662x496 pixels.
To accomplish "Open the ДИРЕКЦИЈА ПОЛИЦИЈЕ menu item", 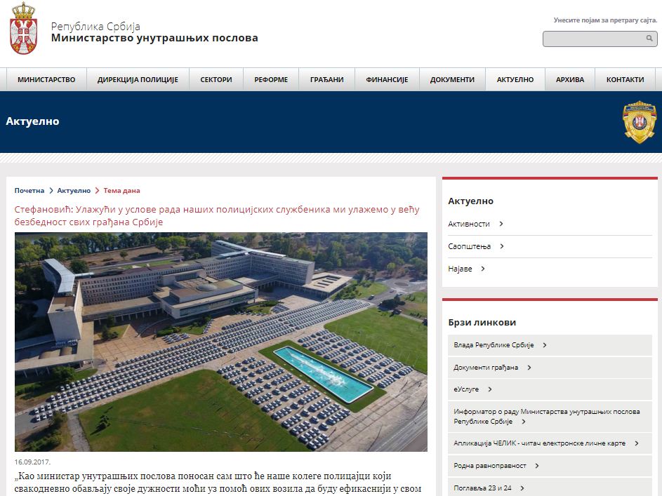I will [138, 80].
